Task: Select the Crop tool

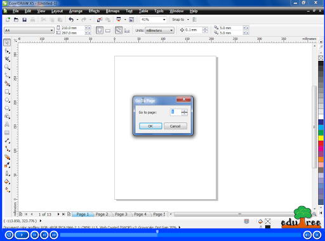Action: point(7,59)
